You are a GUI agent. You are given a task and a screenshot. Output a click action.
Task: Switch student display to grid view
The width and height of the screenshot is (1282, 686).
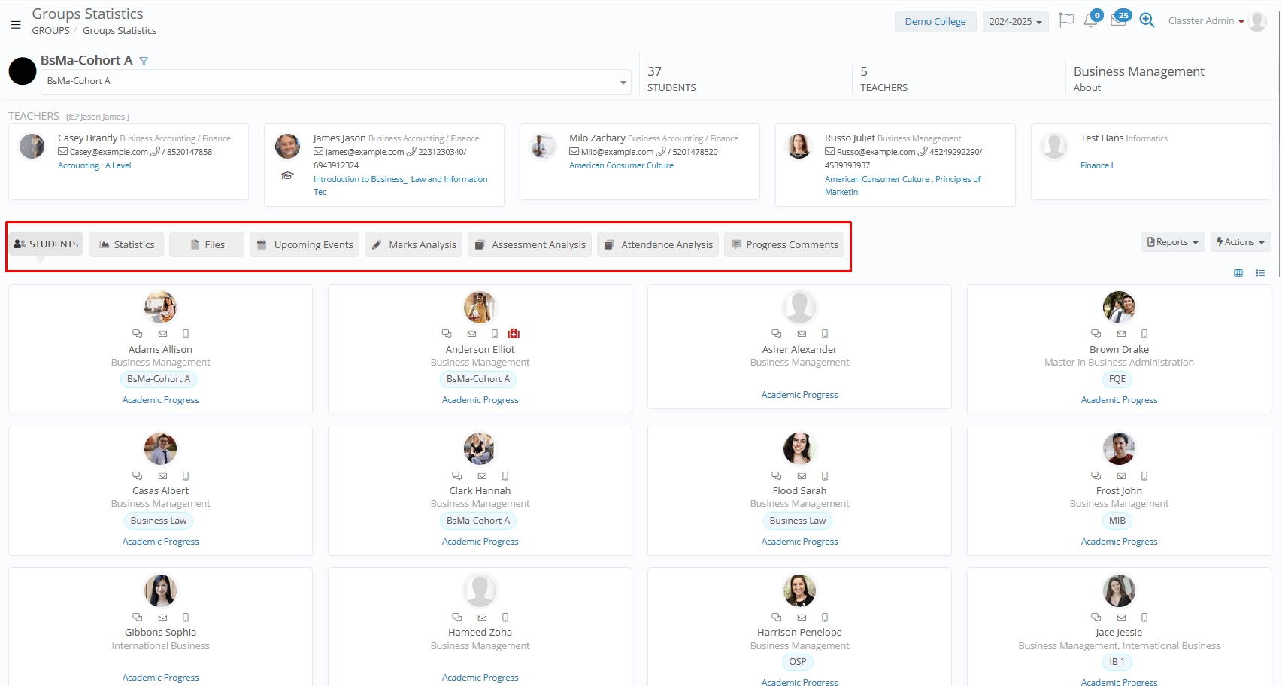tap(1238, 273)
